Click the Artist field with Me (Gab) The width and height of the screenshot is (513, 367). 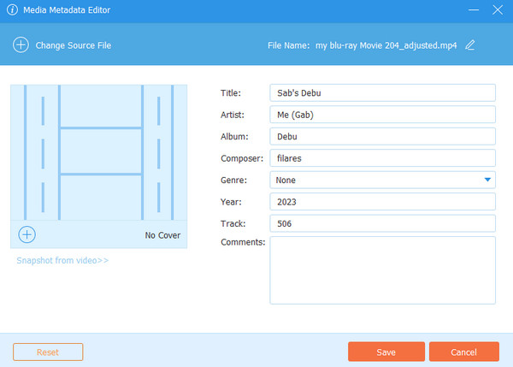click(x=382, y=115)
